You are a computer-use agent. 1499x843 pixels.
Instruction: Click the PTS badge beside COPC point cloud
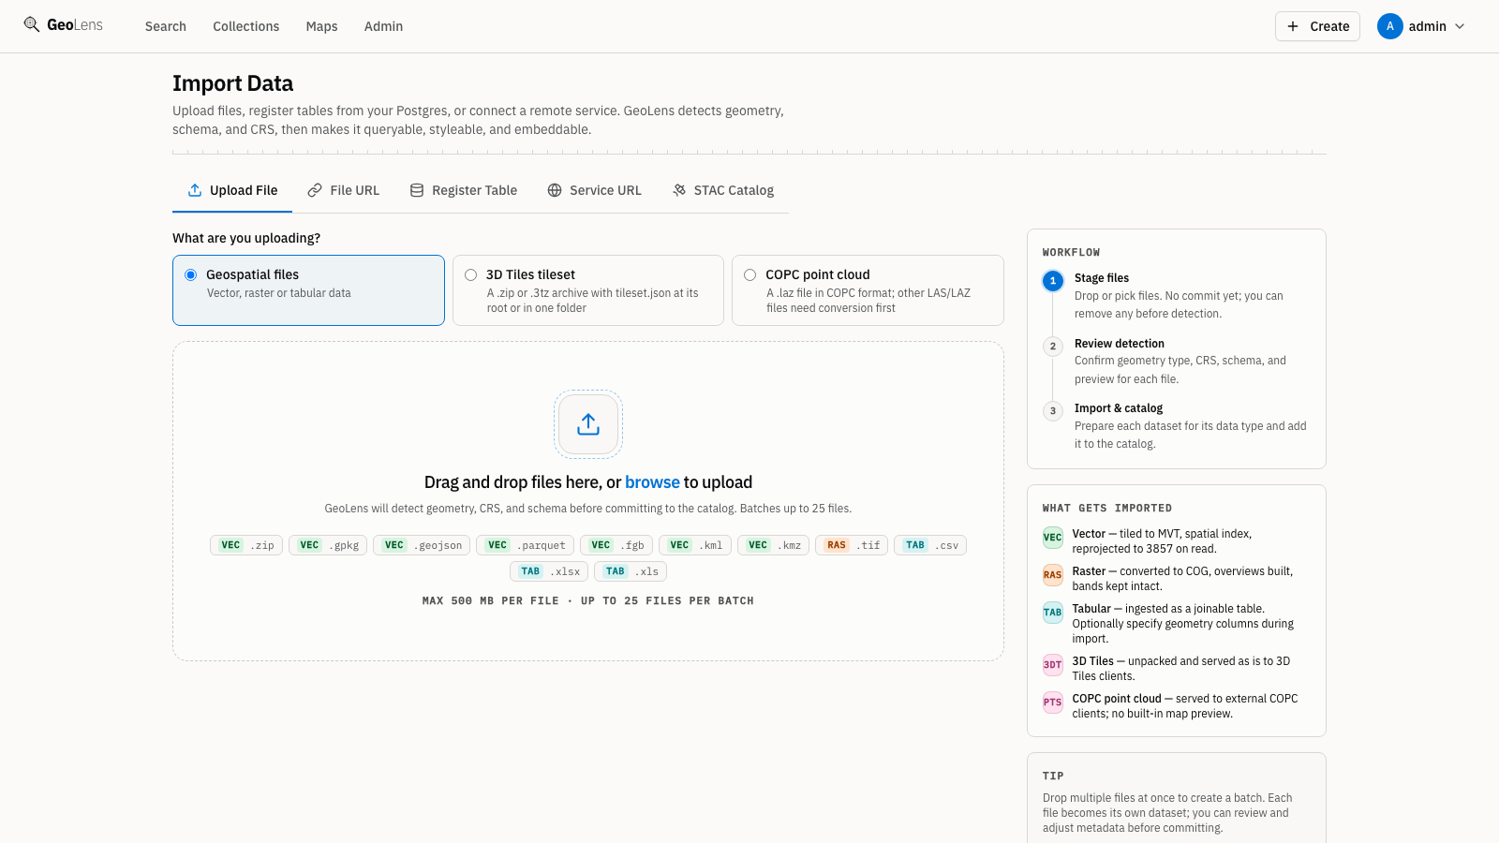(x=1053, y=702)
